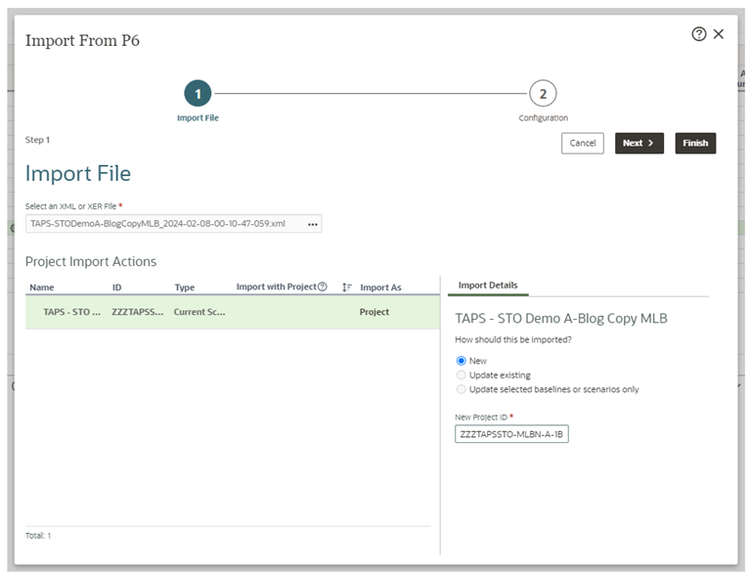Screen dimensions: 749x574
Task: Click the Import with Project help icon
Action: coord(323,287)
